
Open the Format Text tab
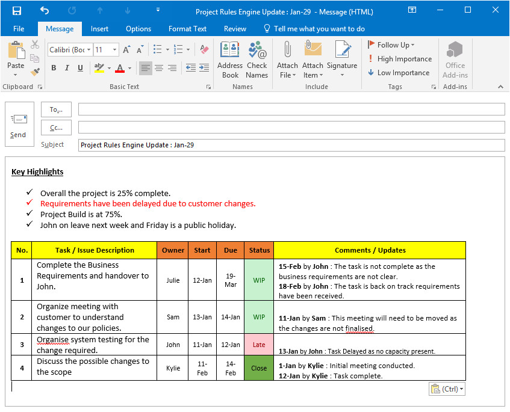click(187, 29)
